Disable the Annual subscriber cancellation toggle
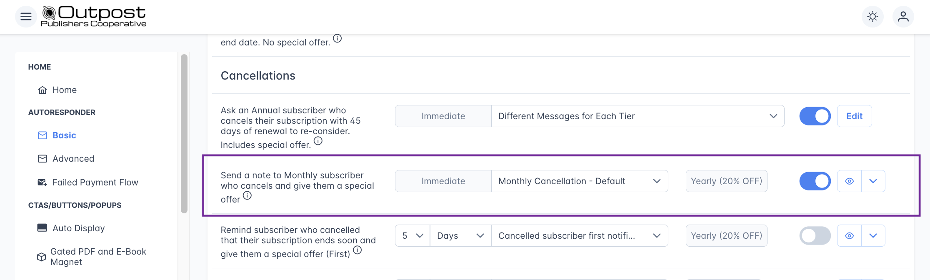Image resolution: width=930 pixels, height=280 pixels. coord(815,116)
